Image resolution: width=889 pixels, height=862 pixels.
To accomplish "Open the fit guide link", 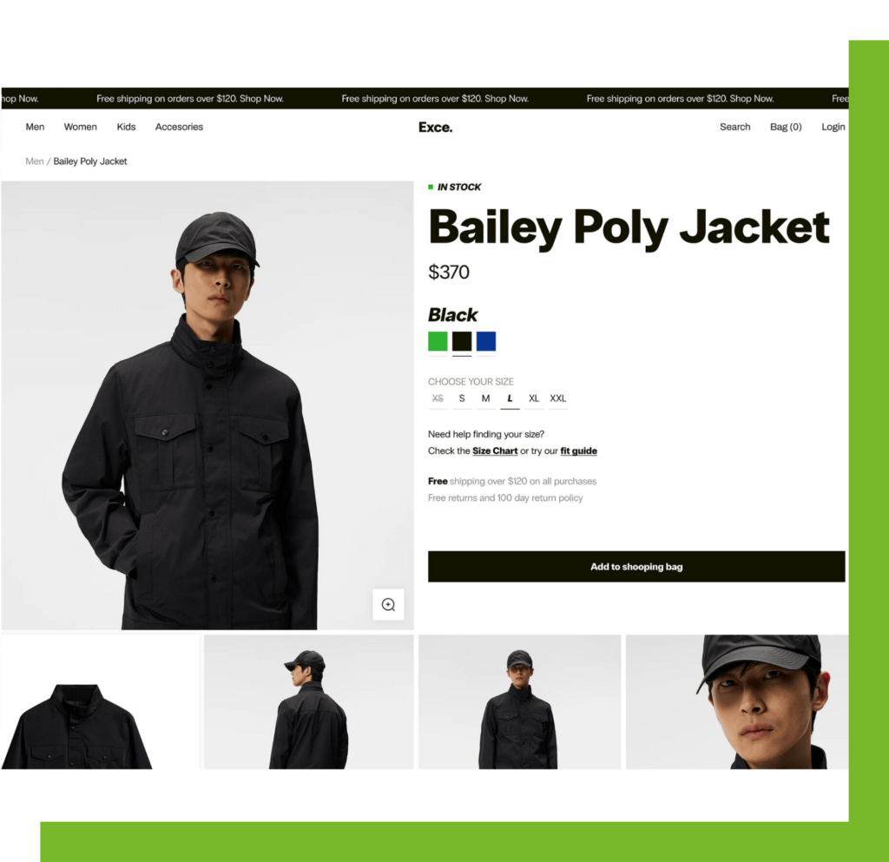I will pos(579,451).
